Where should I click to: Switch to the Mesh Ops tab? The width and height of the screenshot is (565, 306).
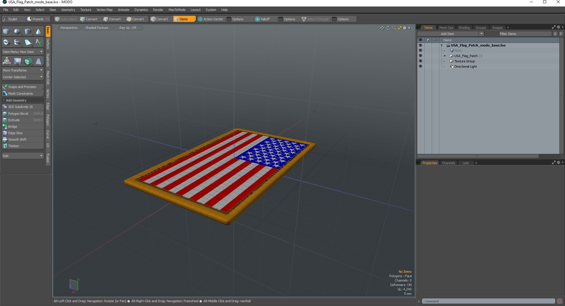click(x=446, y=28)
